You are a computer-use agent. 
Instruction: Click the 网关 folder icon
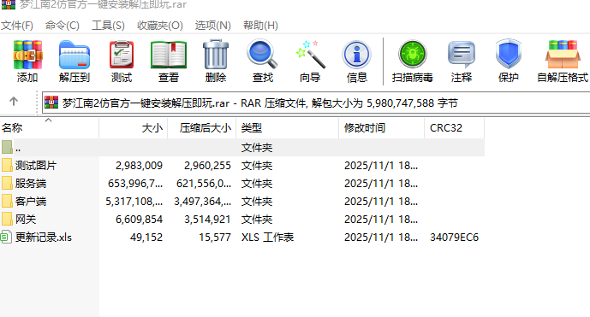point(7,219)
